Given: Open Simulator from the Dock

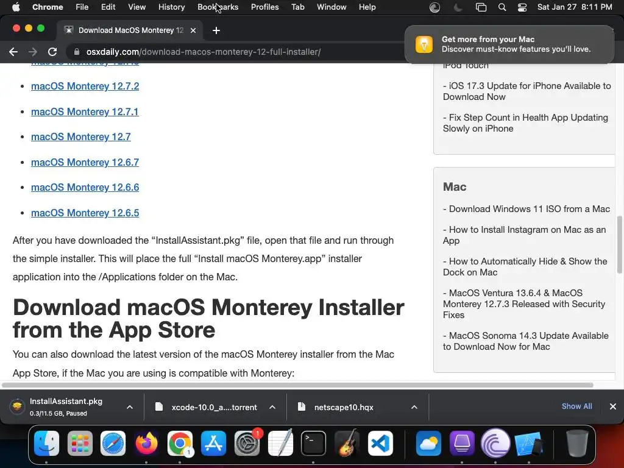Looking at the screenshot, I should tap(529, 444).
